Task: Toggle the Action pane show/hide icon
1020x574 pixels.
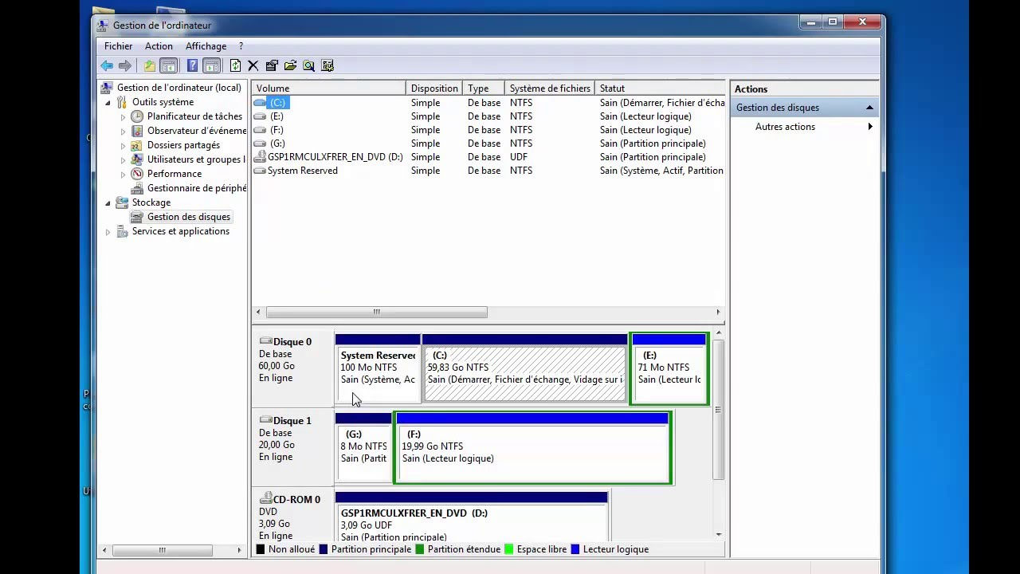Action: click(211, 65)
